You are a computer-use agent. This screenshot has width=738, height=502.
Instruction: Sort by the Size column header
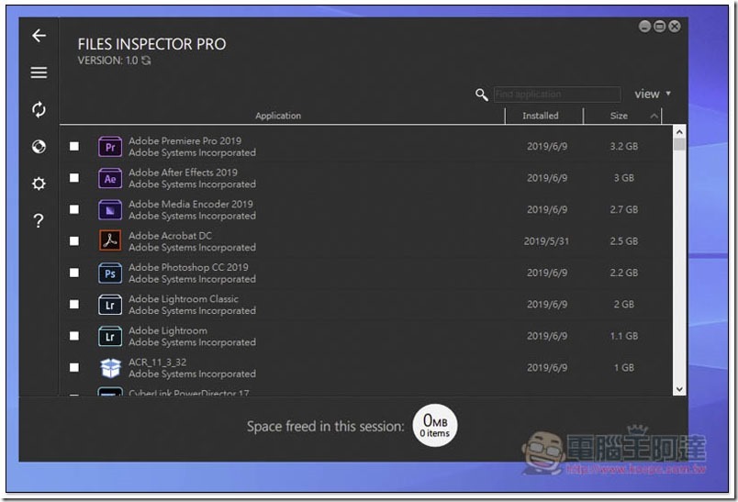(619, 116)
